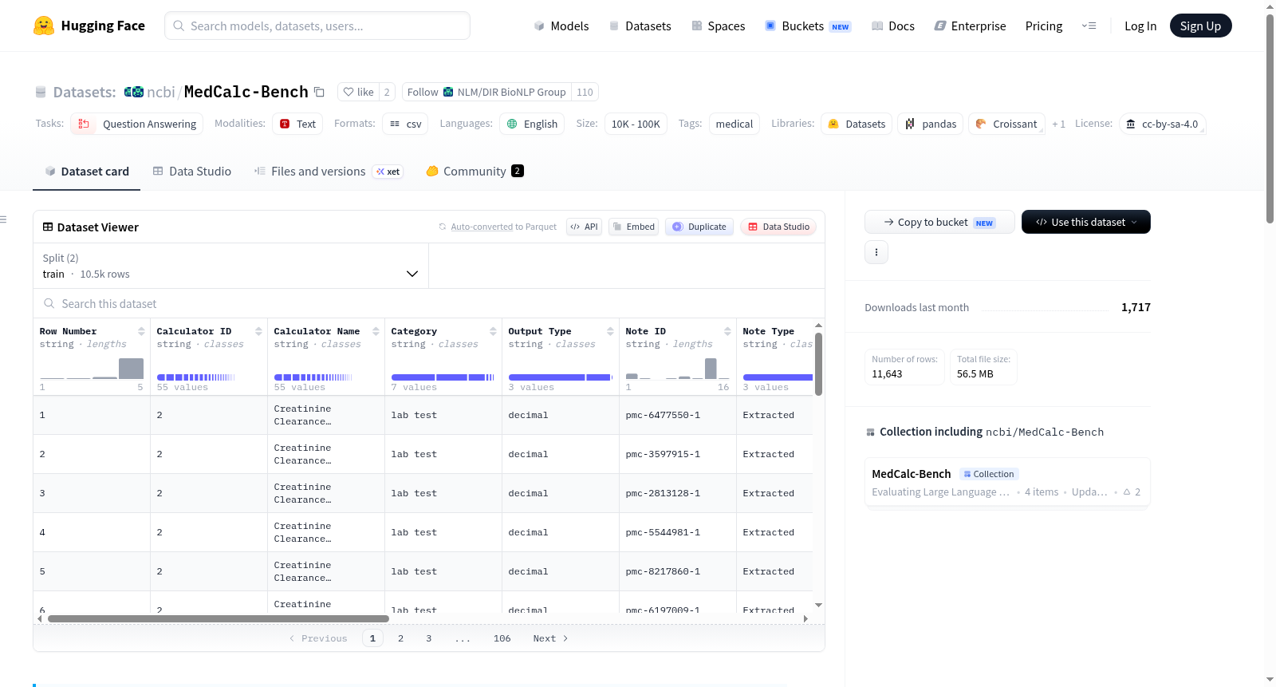The width and height of the screenshot is (1276, 687).
Task: Open the three-dot options menu
Action: [876, 252]
